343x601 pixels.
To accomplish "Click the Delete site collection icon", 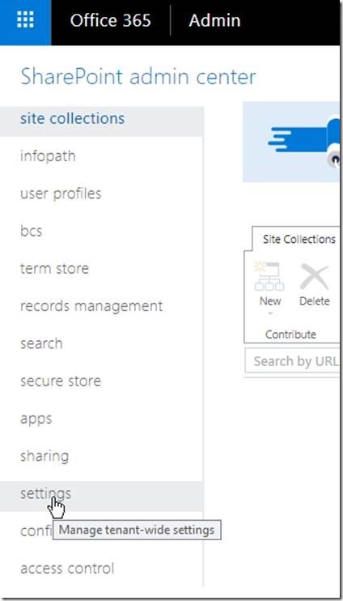I will (x=315, y=277).
